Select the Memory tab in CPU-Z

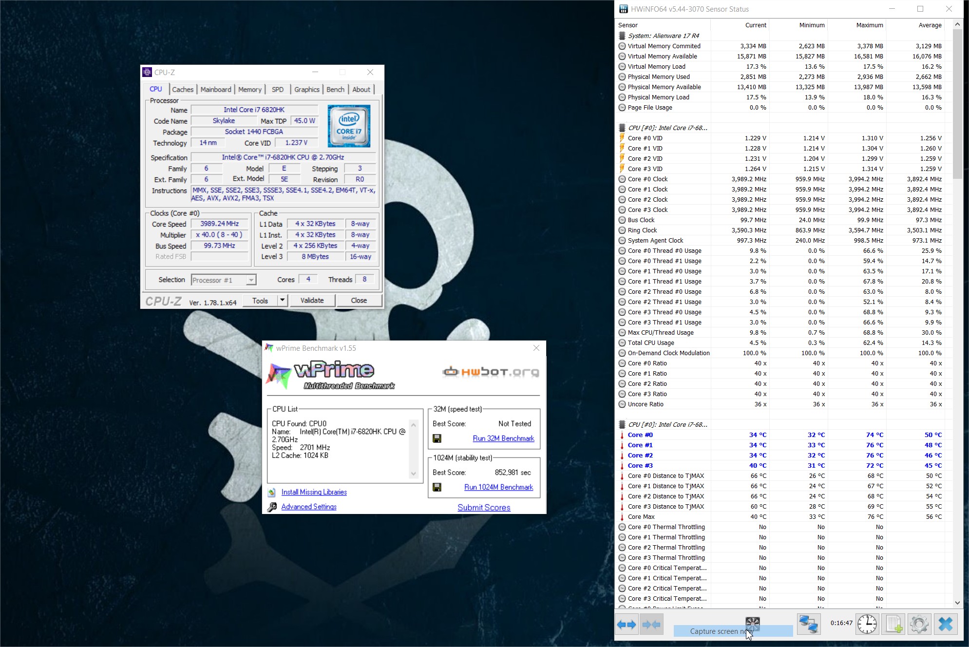pyautogui.click(x=250, y=90)
